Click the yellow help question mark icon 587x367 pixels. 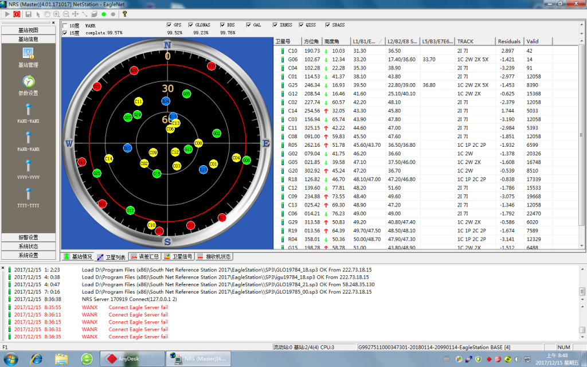[124, 14]
